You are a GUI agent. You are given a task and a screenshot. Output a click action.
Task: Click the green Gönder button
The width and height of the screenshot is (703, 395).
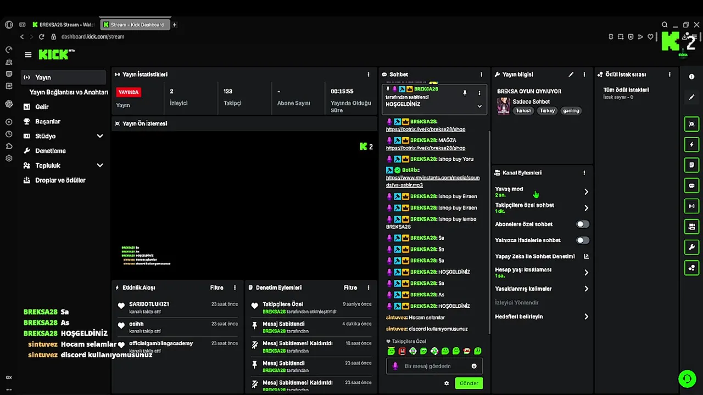coord(469,383)
